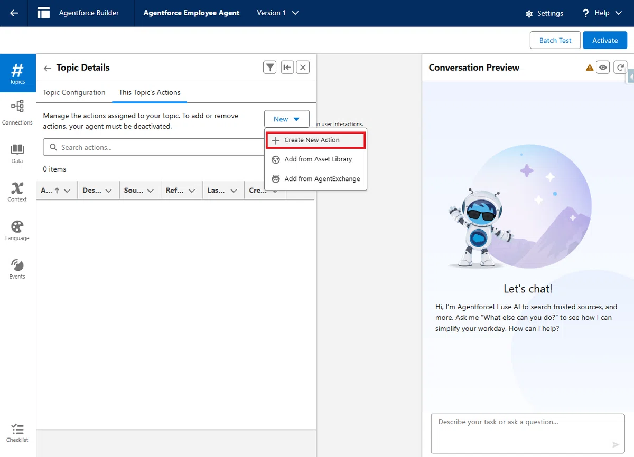634x457 pixels.
Task: Select This Topic's Actions tab
Action: (x=150, y=92)
